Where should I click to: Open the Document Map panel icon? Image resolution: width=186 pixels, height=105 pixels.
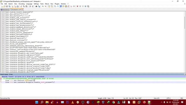[66, 6]
